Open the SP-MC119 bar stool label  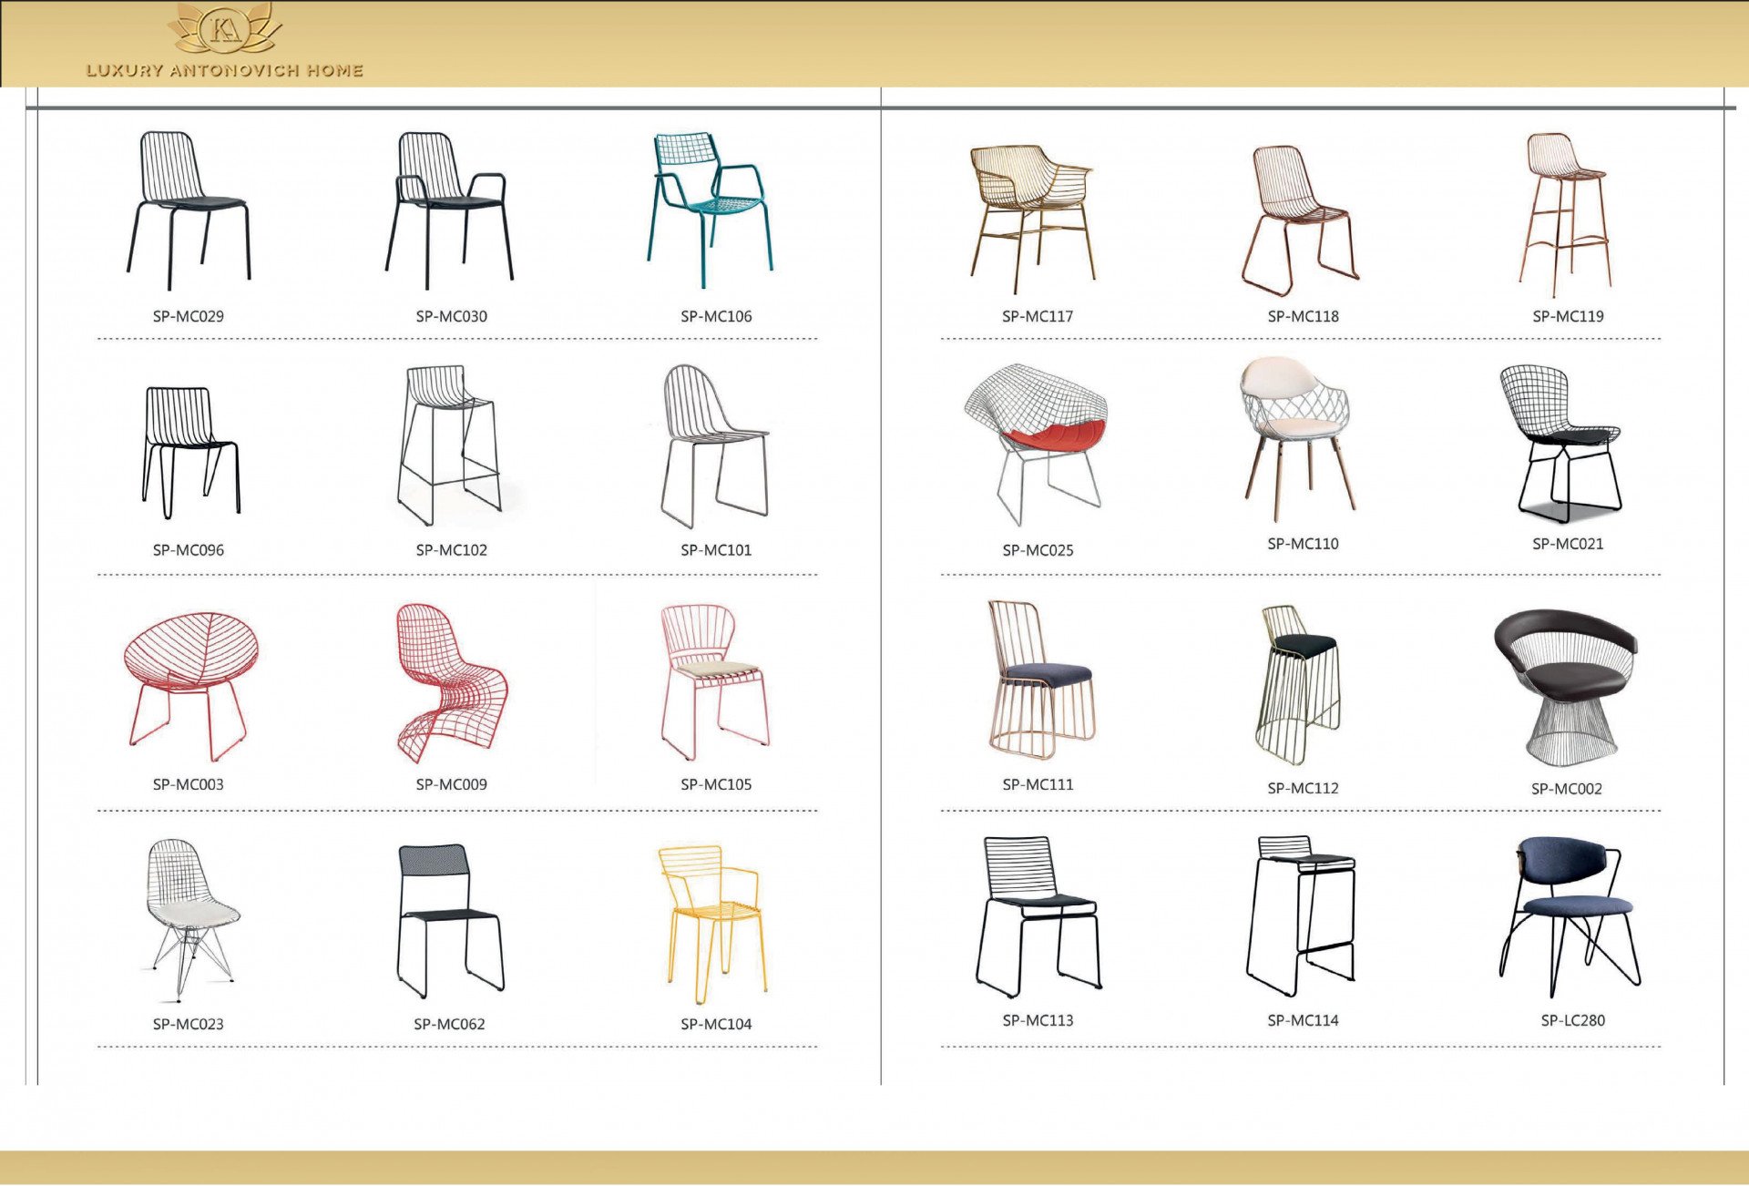[x=1568, y=316]
